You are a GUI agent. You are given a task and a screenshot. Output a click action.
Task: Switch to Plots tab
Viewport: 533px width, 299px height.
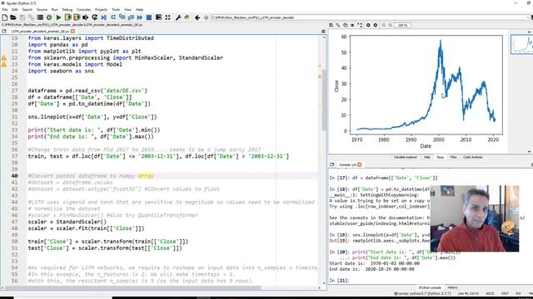tap(440, 157)
